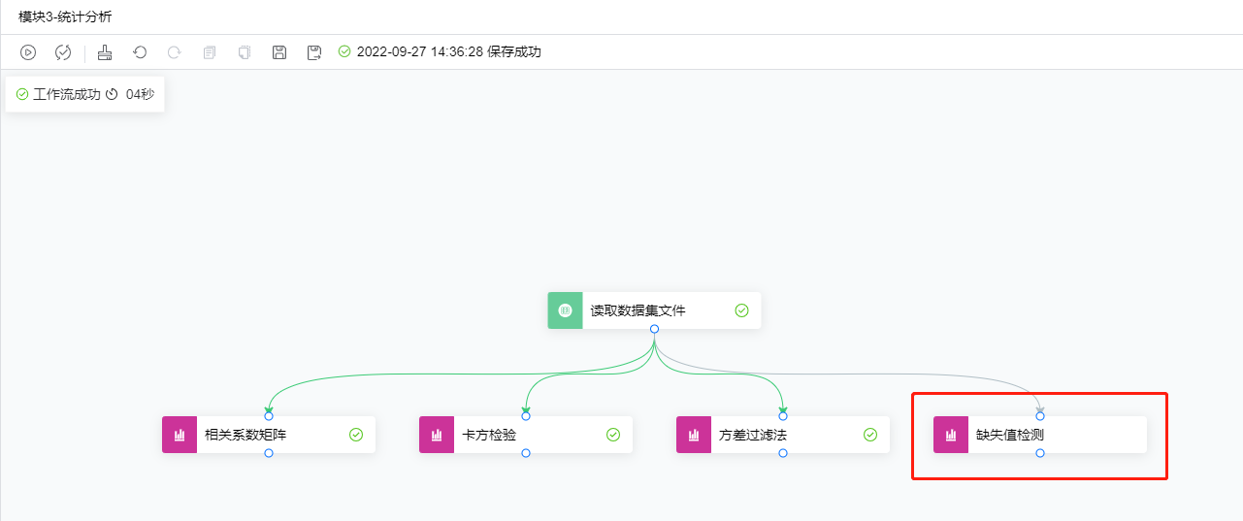Click the green icon of 读取数据集文件 node
Image resolution: width=1243 pixels, height=521 pixels.
click(566, 310)
